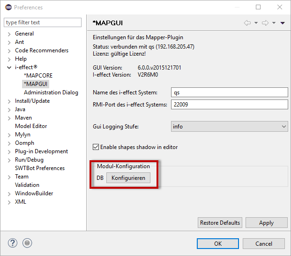Confirm the dialog with OK
The height and width of the screenshot is (256, 291).
tap(217, 243)
